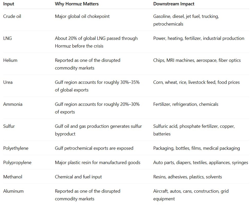Select 'Corn, wheat, rice, livestock feed' cell
Viewport: 252px width, 207px height.
[196, 82]
